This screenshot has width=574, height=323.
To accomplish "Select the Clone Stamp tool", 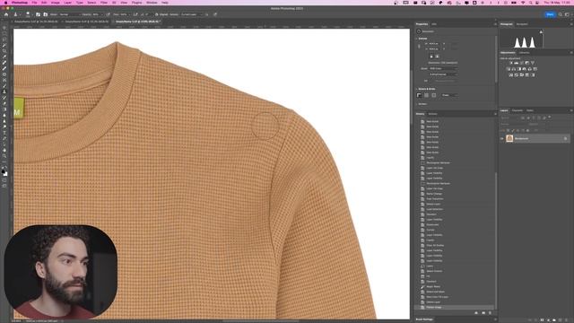I will [4, 92].
